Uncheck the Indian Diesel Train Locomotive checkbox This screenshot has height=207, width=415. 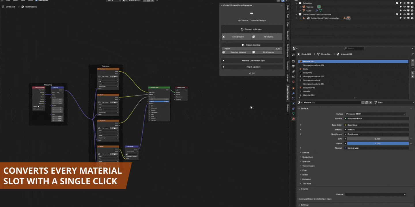(397, 14)
